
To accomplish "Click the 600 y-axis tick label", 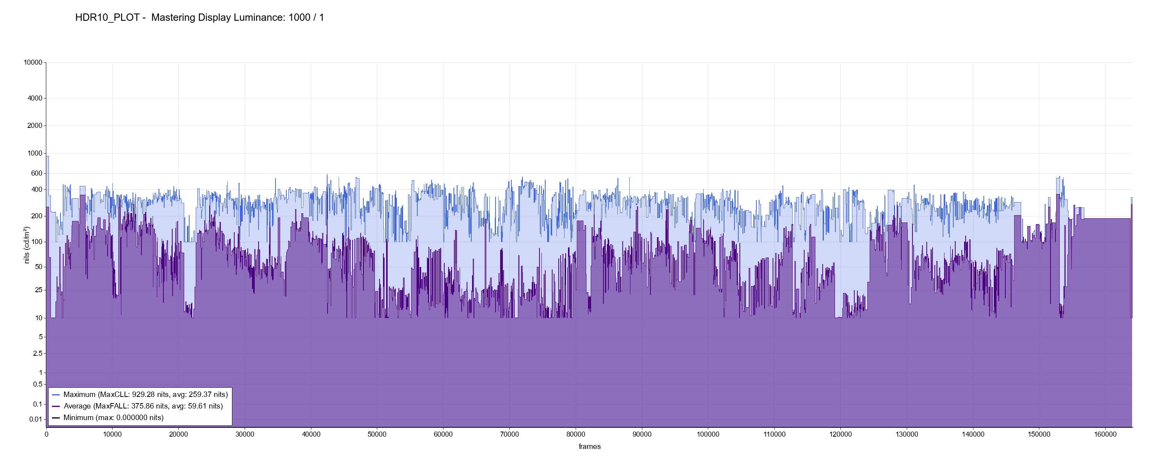I will (37, 173).
